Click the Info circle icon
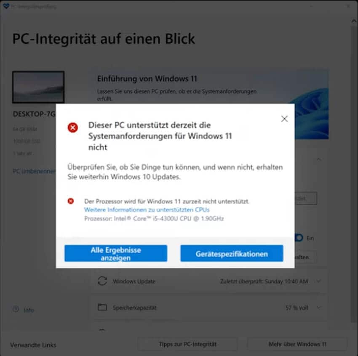 [x=16, y=309]
